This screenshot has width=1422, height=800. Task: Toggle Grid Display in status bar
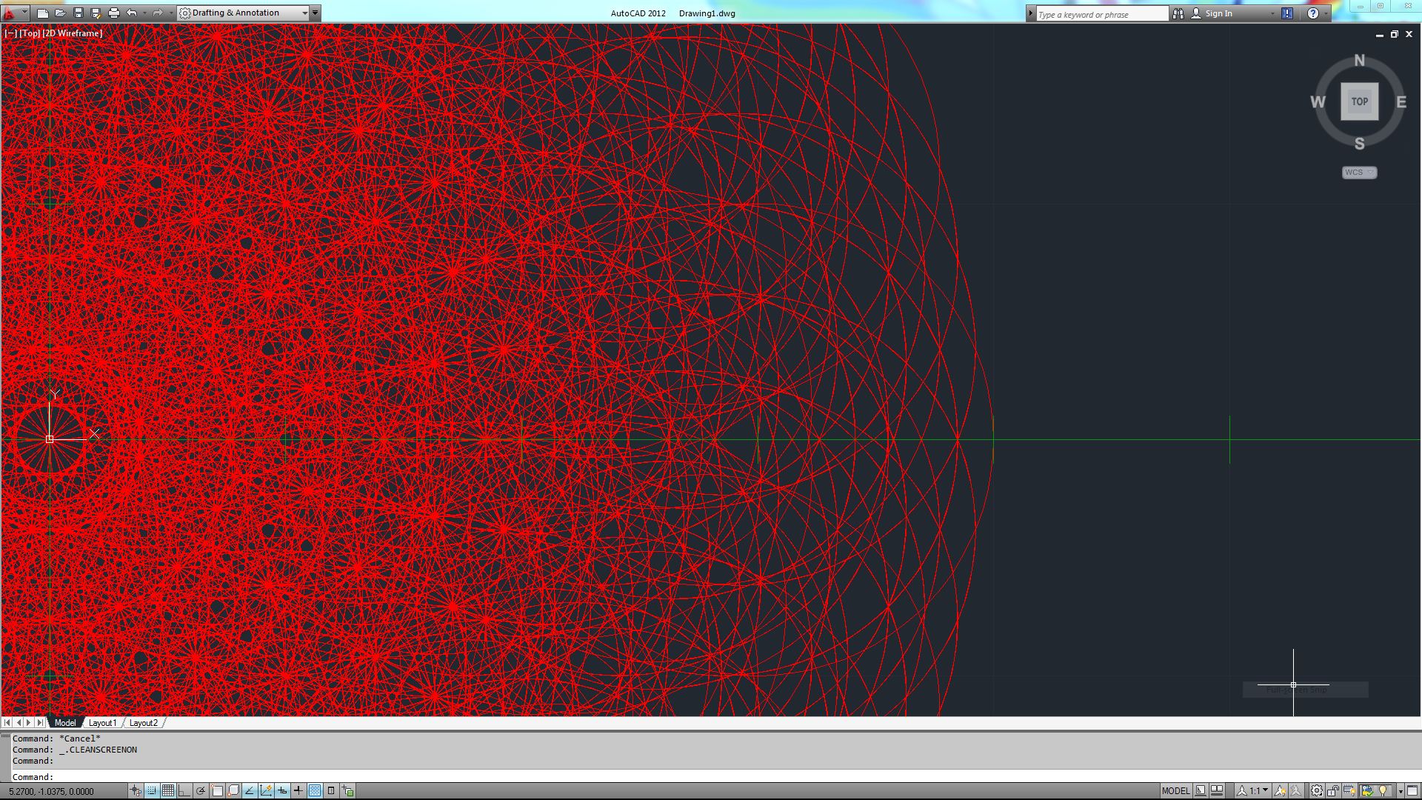click(168, 790)
